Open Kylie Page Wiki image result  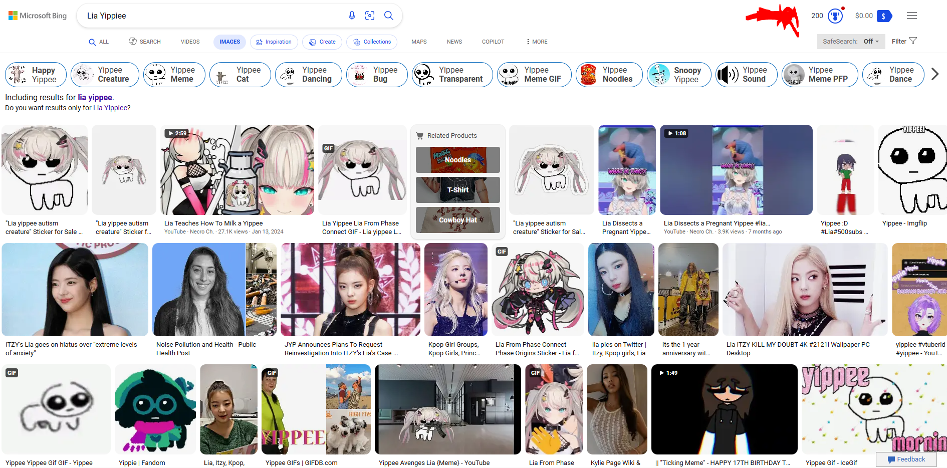point(617,409)
